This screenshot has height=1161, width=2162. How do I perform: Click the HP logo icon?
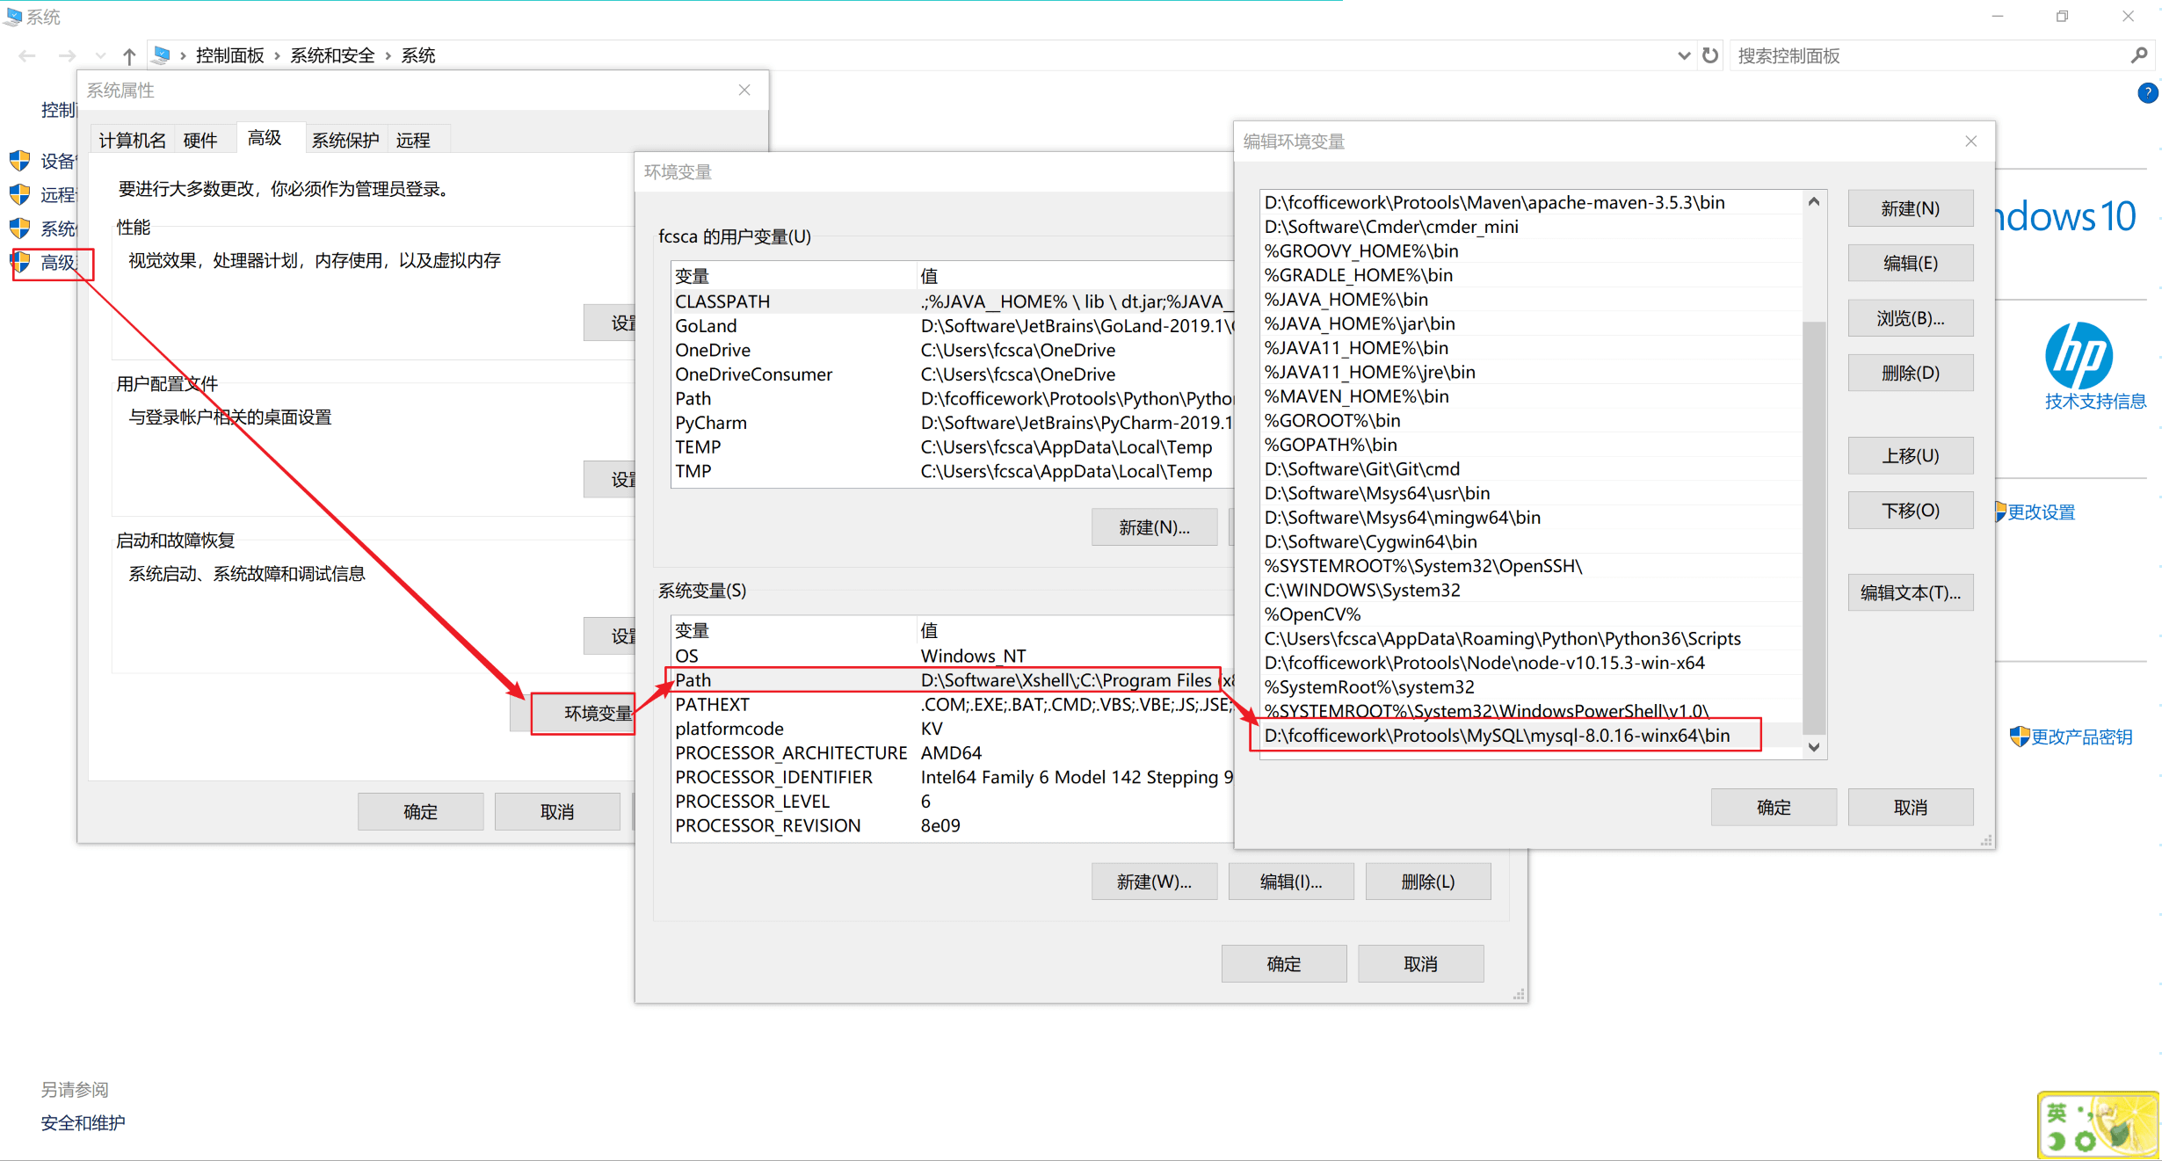[2079, 356]
